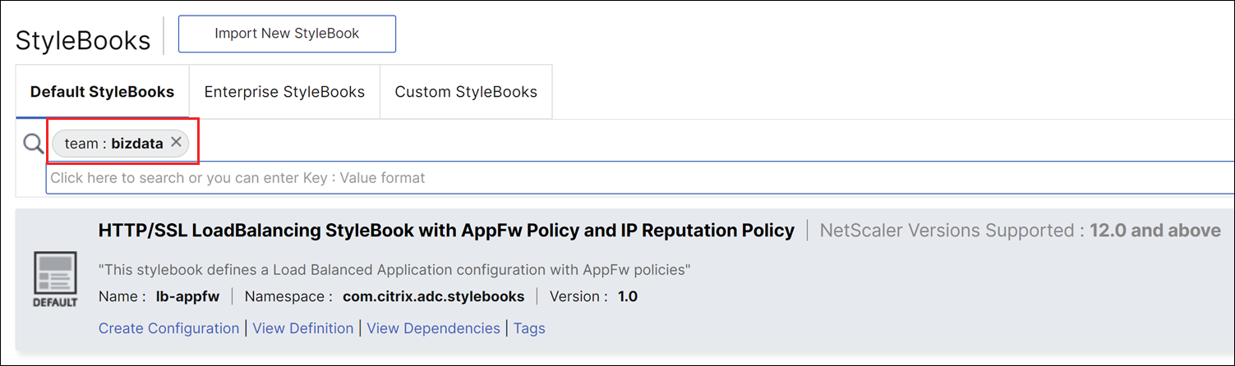Click the version value 1.0
The image size is (1235, 366).
click(x=628, y=296)
